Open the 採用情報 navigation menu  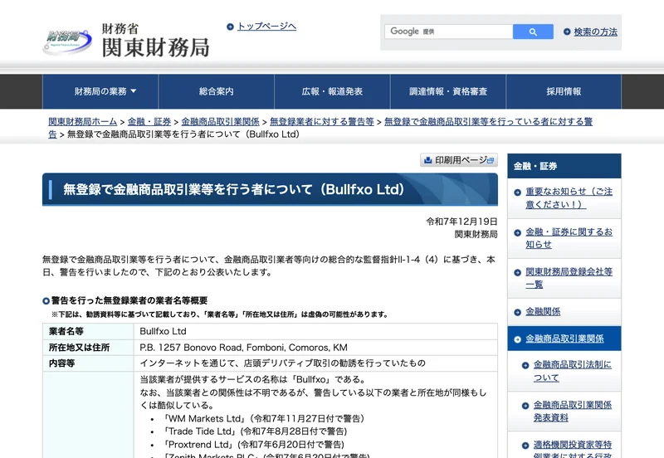tap(564, 91)
